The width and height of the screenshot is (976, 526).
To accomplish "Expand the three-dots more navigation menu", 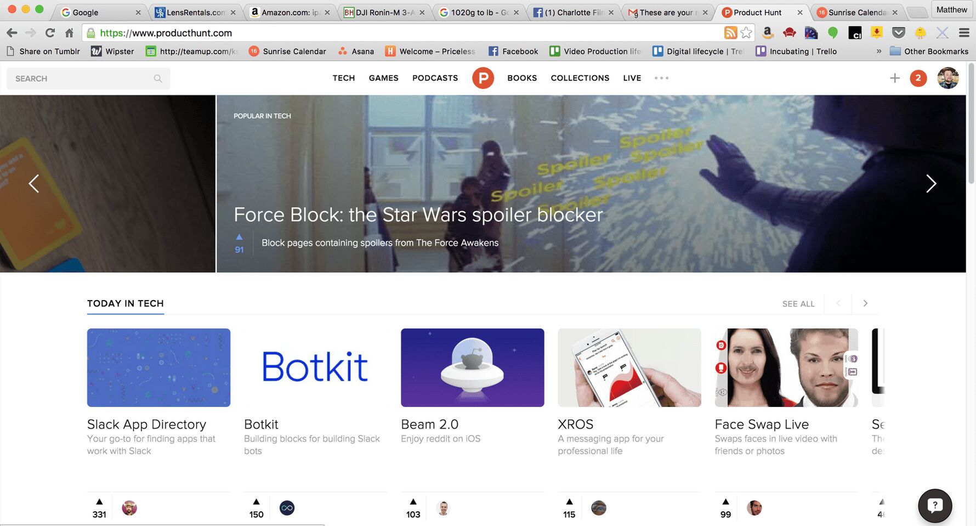I will pos(661,78).
